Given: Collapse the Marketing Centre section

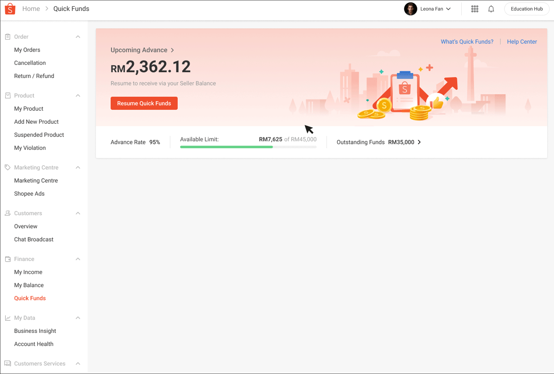Looking at the screenshot, I should 78,167.
